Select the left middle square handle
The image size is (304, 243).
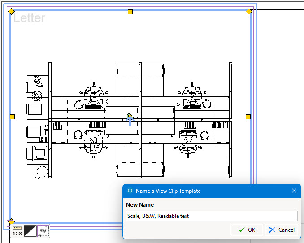[12, 117]
